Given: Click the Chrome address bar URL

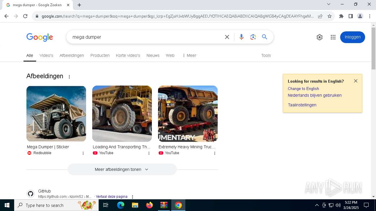Looking at the screenshot, I should (178, 16).
